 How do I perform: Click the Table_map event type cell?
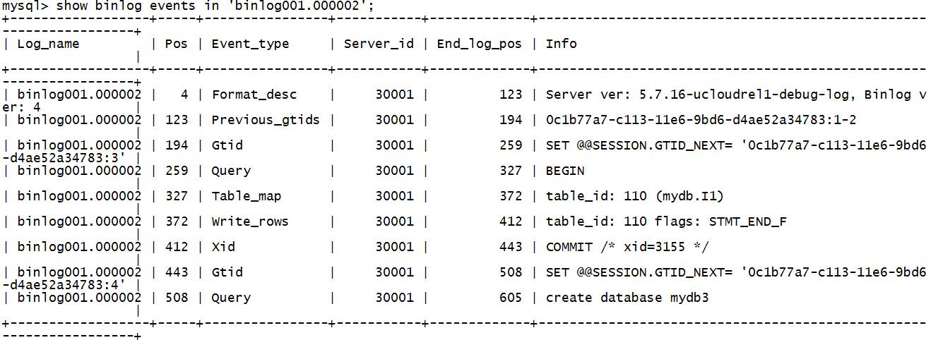[247, 196]
